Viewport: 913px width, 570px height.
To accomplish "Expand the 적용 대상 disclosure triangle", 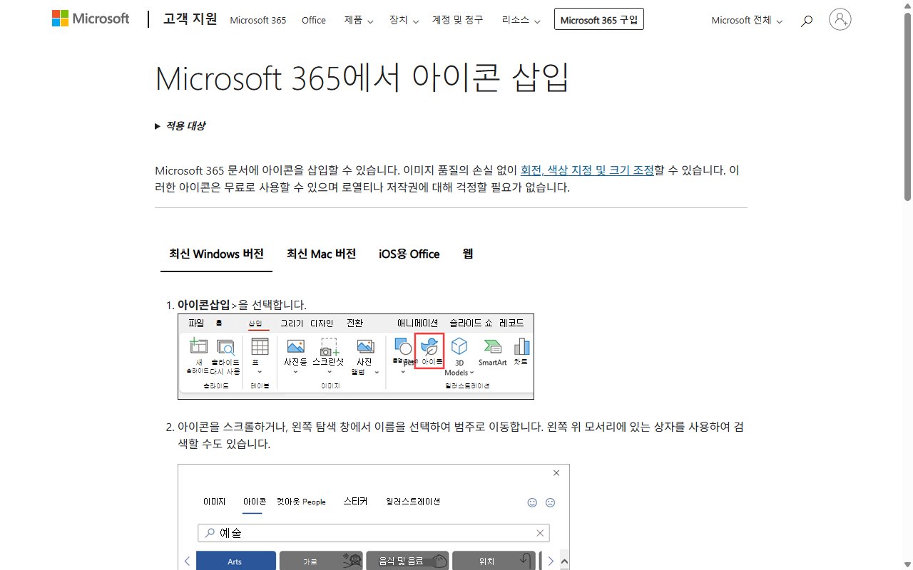I will pos(158,126).
